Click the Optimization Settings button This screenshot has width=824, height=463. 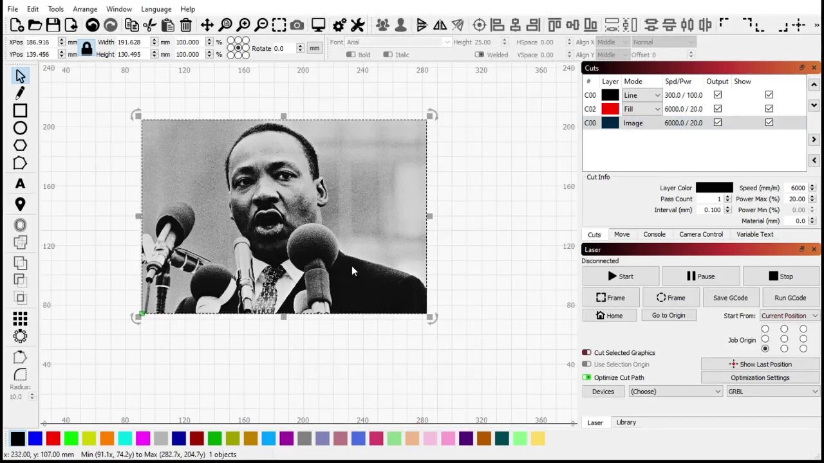click(760, 378)
